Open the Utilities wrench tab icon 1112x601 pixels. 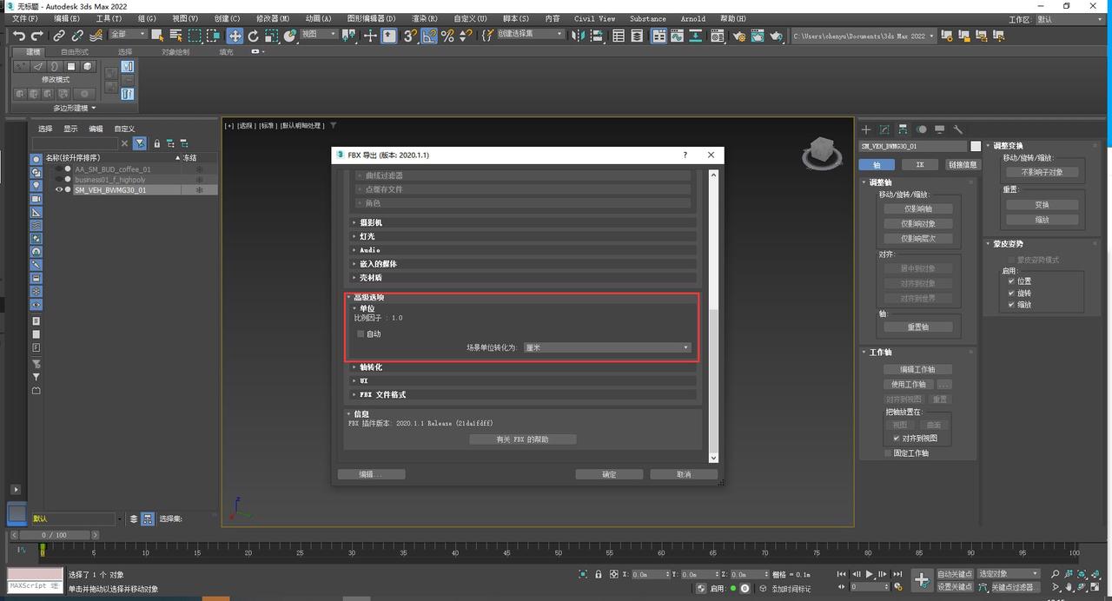(958, 129)
